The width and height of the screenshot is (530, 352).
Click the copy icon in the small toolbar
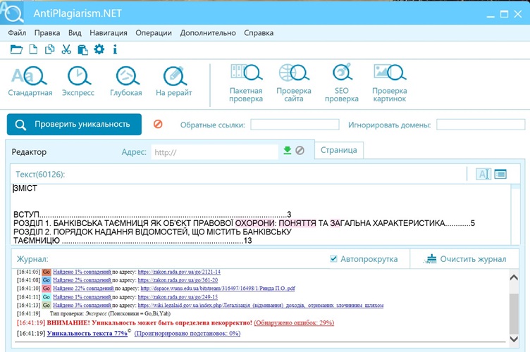click(x=49, y=49)
